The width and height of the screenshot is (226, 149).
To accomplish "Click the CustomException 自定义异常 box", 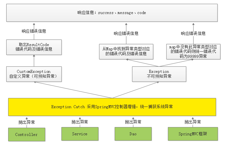I will [34, 74].
